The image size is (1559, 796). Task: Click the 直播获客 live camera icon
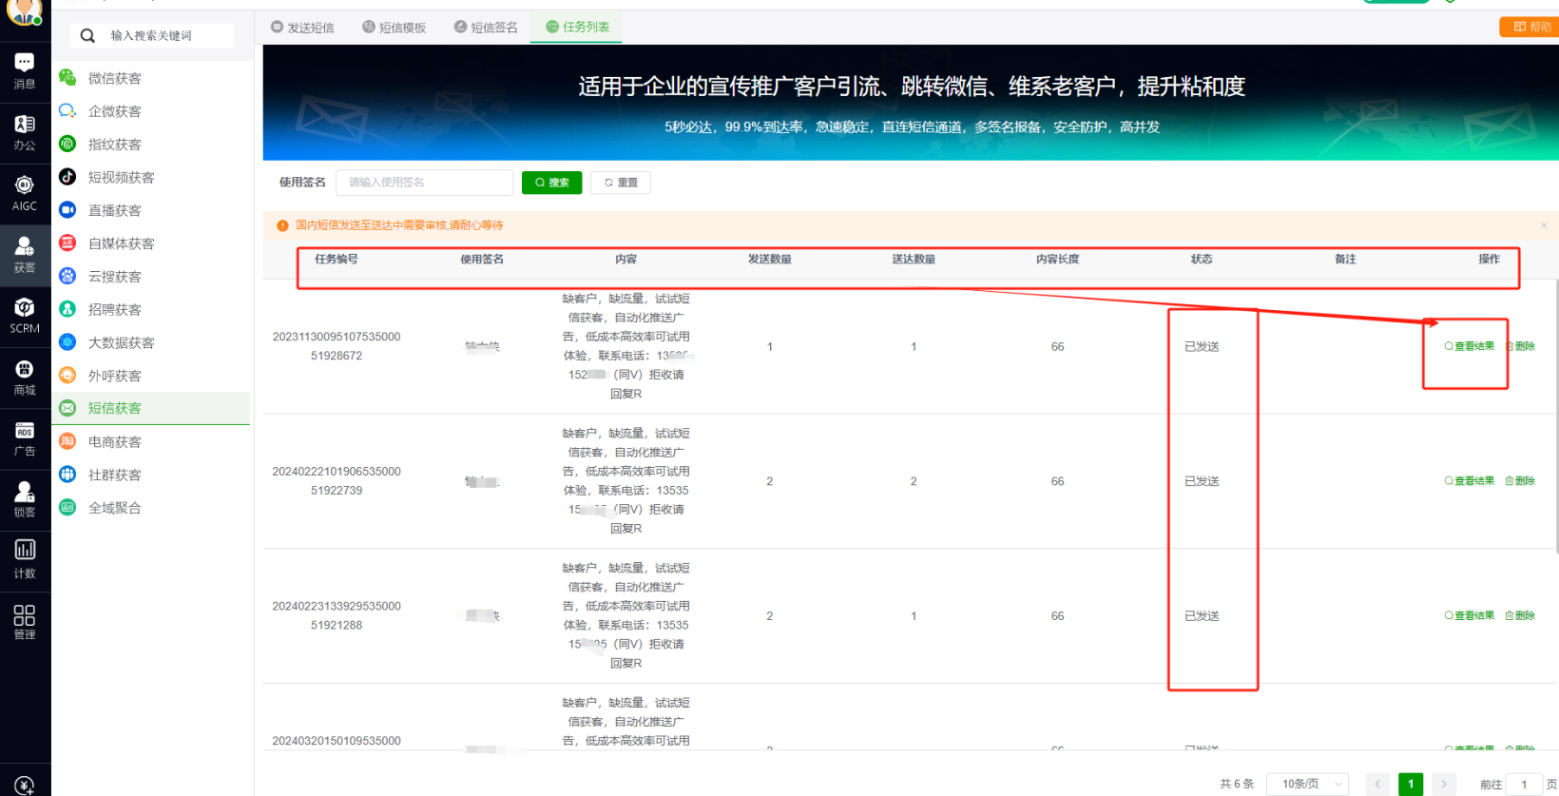coord(67,210)
